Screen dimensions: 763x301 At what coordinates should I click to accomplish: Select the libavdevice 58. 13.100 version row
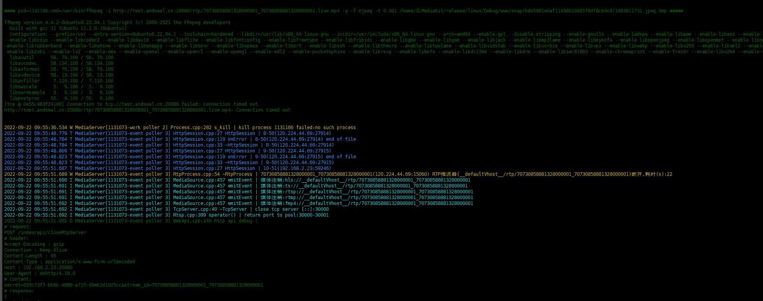tap(62, 75)
